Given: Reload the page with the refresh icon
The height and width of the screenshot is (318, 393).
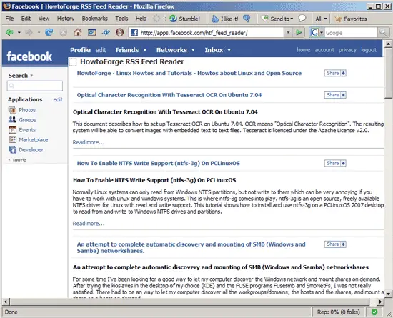Looking at the screenshot, I should click(49, 32).
